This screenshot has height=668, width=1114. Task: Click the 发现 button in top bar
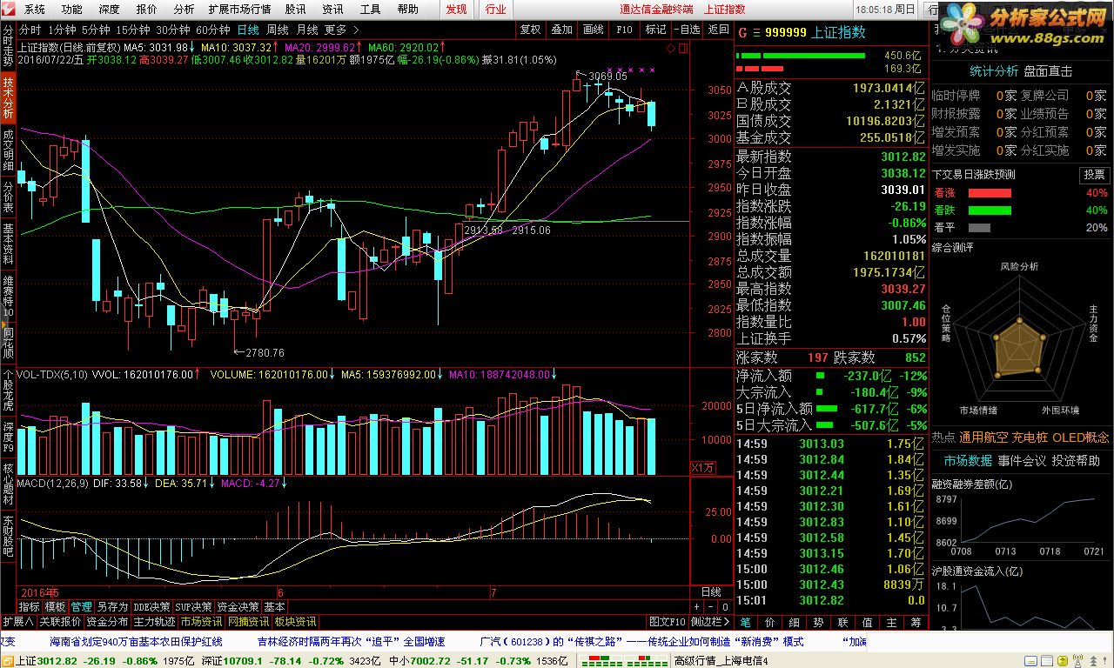pyautogui.click(x=456, y=10)
